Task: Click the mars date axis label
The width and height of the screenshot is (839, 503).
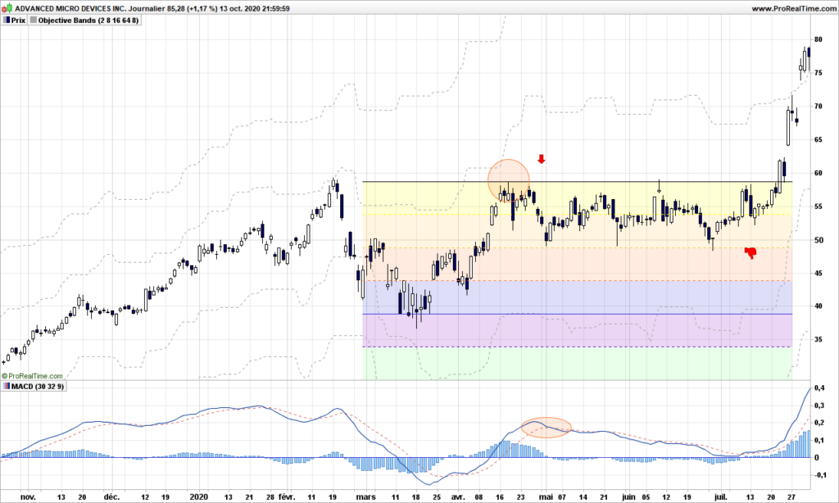Action: [366, 497]
